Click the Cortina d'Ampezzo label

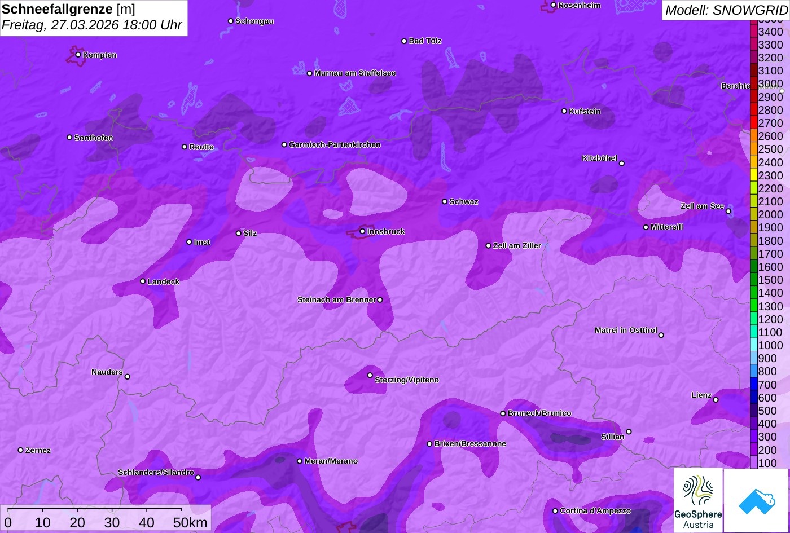pyautogui.click(x=595, y=510)
